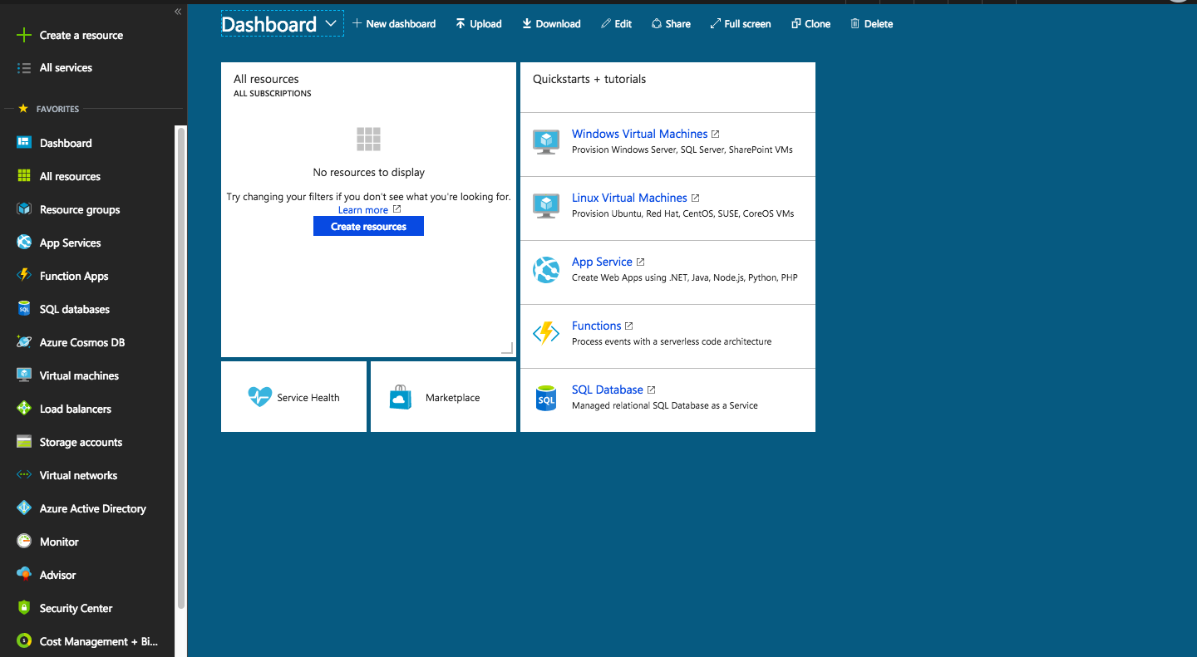Open the App Service quickstart link
This screenshot has height=657, width=1197.
click(x=602, y=262)
